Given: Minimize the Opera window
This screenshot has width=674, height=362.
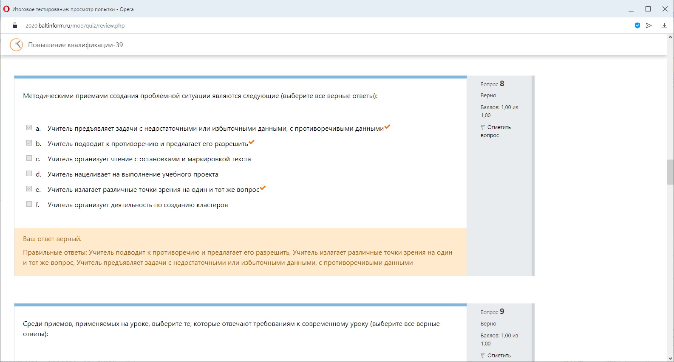Looking at the screenshot, I should click(631, 9).
